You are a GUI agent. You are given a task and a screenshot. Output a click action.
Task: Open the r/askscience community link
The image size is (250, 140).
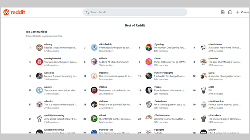[160, 101]
